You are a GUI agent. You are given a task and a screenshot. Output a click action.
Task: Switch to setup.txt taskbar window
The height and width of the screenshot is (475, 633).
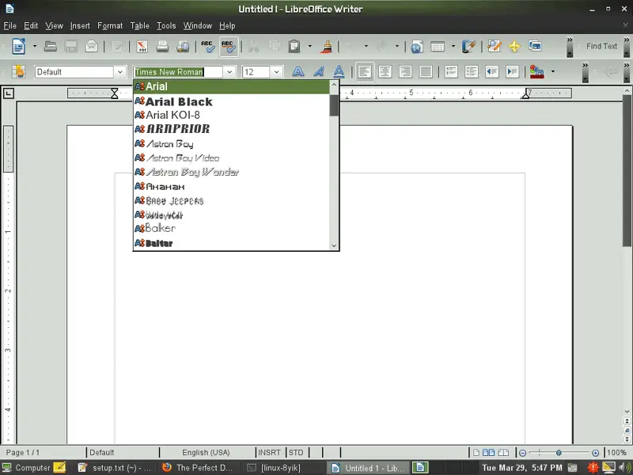coord(116,468)
